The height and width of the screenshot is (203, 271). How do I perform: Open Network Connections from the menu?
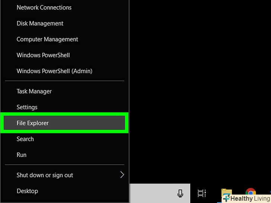pos(64,7)
